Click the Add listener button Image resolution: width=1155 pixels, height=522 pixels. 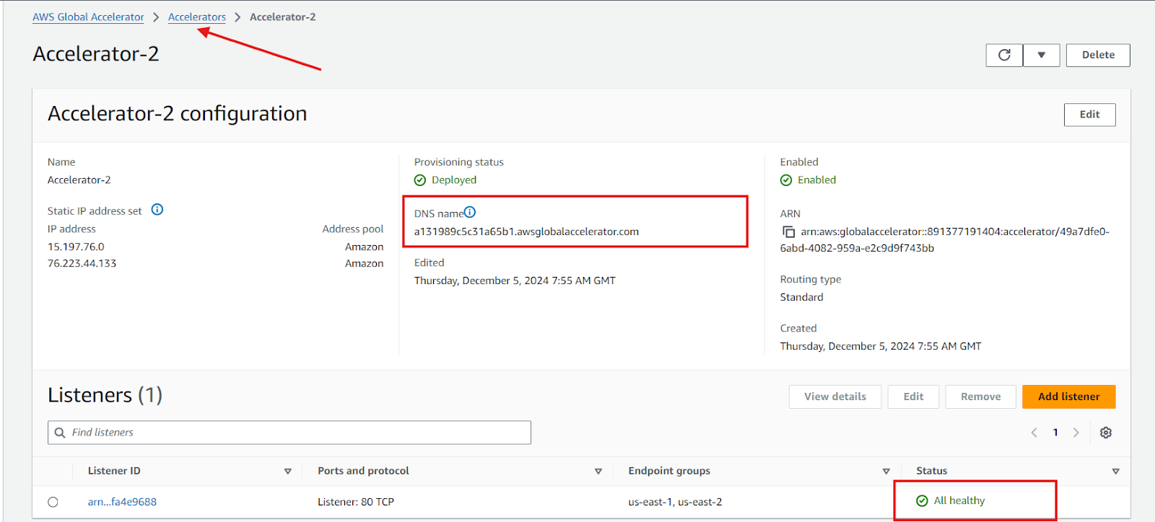point(1068,397)
